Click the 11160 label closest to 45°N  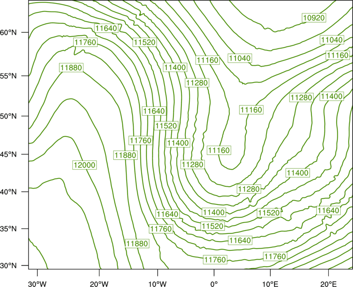tap(219, 150)
